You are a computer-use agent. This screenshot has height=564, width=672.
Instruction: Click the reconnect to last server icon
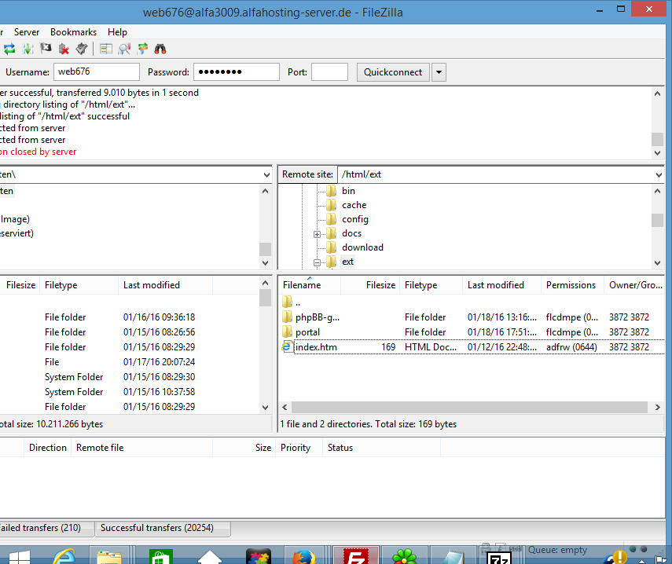pos(82,49)
